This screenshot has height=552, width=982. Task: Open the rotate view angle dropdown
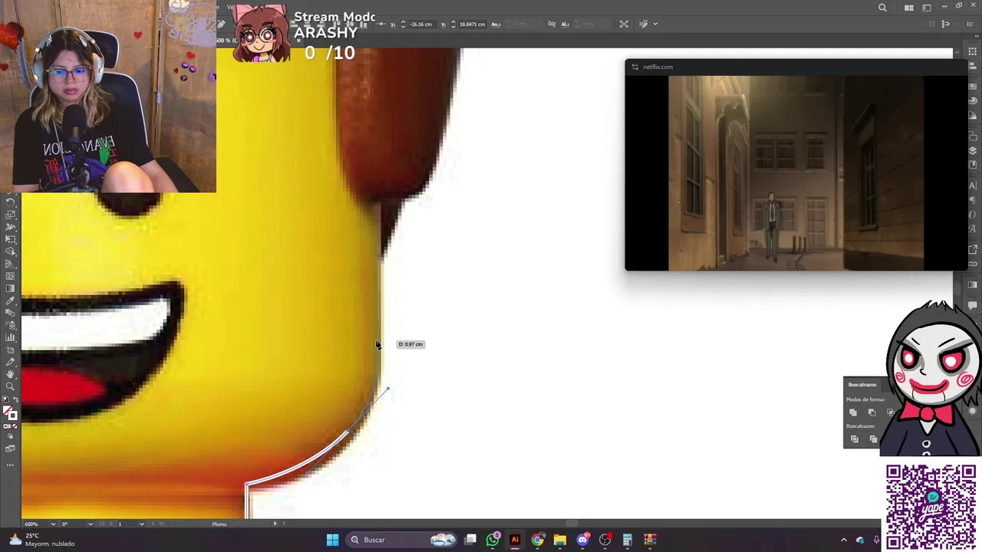tap(91, 524)
